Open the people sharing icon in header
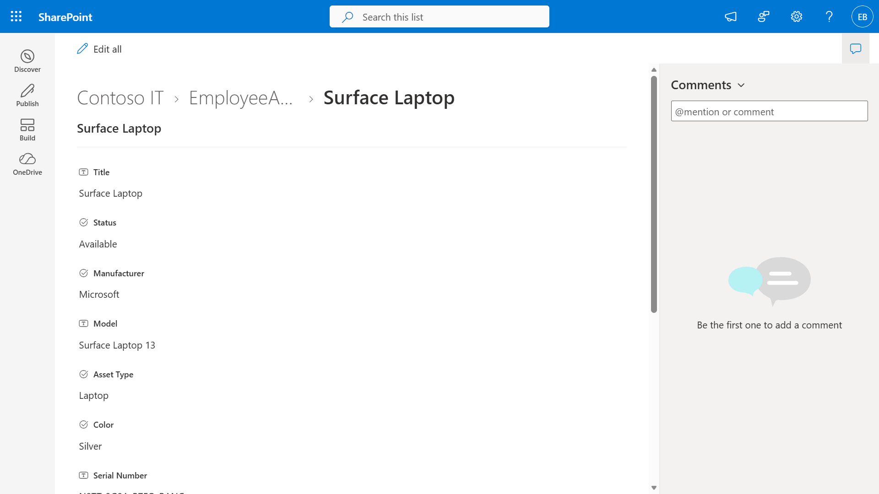The width and height of the screenshot is (879, 494). tap(764, 17)
